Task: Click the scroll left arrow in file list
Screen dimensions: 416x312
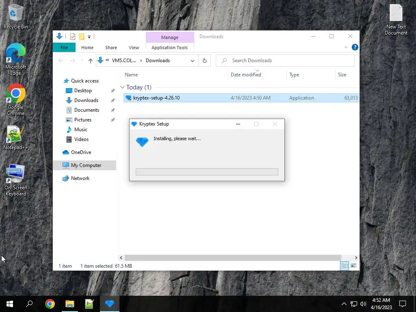Action: [121, 258]
